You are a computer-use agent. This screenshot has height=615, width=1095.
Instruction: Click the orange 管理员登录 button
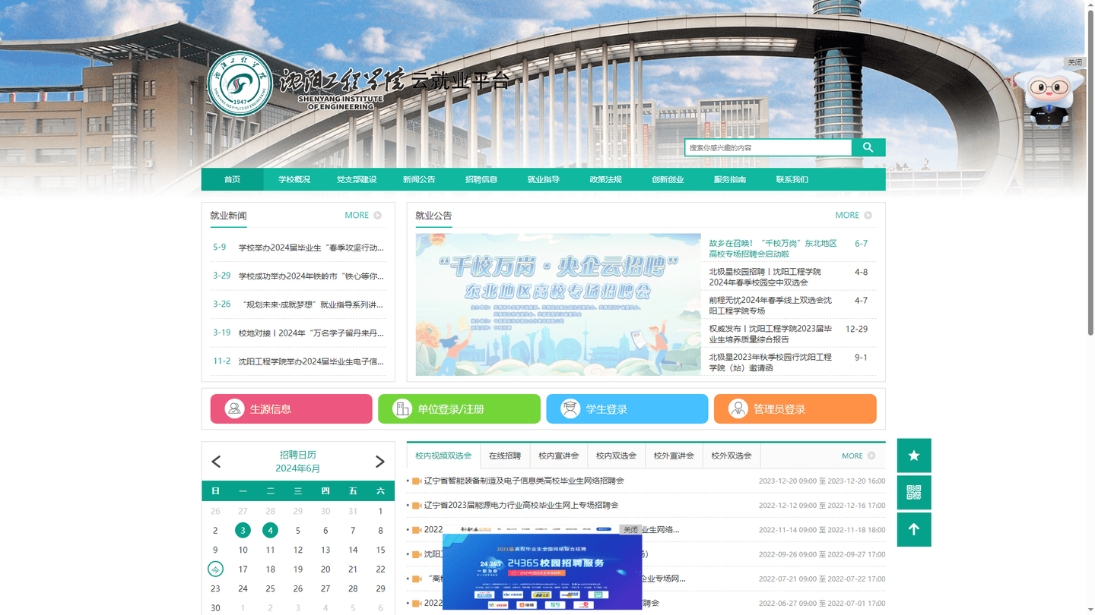795,408
